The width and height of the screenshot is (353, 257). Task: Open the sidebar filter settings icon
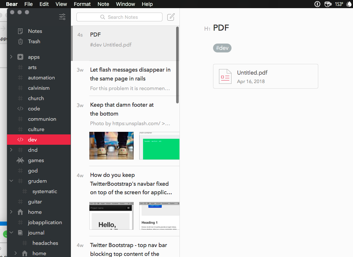pyautogui.click(x=62, y=17)
